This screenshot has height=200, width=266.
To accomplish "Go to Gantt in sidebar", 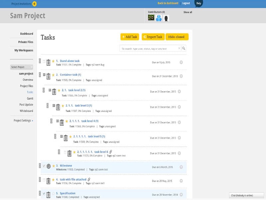I will pyautogui.click(x=30, y=98).
